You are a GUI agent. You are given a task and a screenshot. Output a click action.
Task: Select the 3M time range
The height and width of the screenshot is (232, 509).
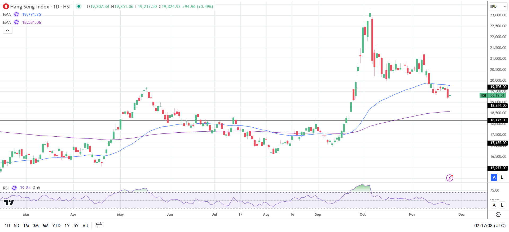click(x=36, y=226)
